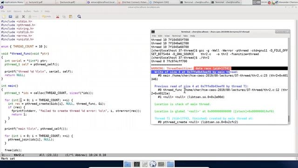298x168 pixels.
Task: Open the Emacs Help menu
Action: (x=47, y=11)
